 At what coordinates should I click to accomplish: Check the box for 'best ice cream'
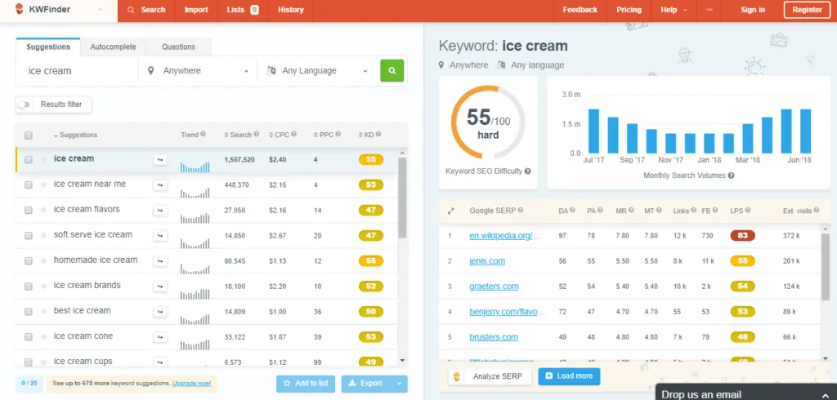pyautogui.click(x=29, y=312)
